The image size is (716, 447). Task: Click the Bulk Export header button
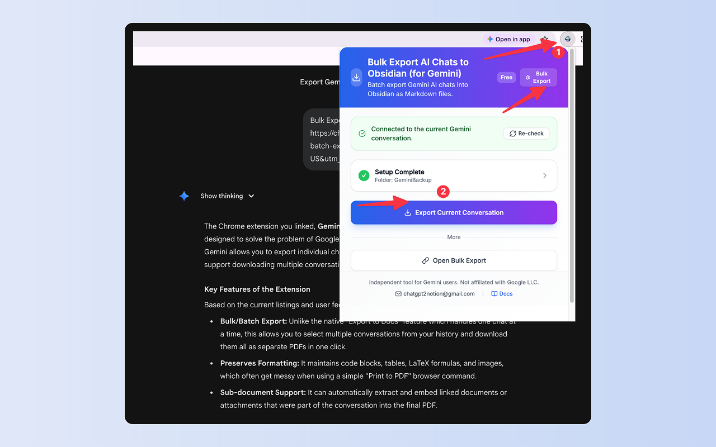[x=538, y=78]
